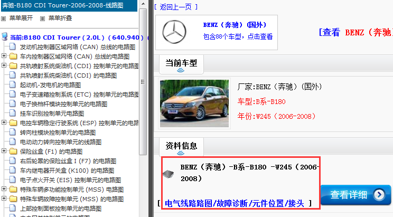The width and height of the screenshot is (393, 217).
Task: Expand all via 菜单展开 text
Action: (x=21, y=18)
